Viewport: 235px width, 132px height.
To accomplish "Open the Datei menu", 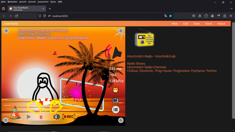I will click(x=3, y=2).
